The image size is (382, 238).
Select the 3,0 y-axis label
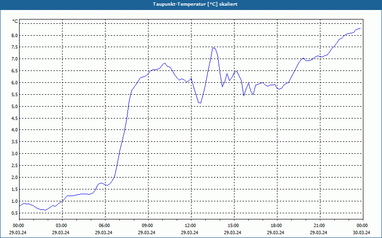pos(15,153)
